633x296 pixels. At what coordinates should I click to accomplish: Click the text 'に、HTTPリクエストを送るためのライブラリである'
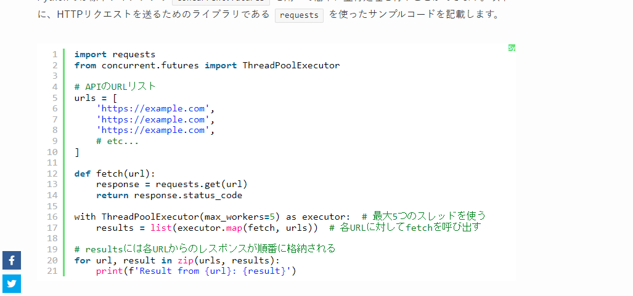pos(153,15)
